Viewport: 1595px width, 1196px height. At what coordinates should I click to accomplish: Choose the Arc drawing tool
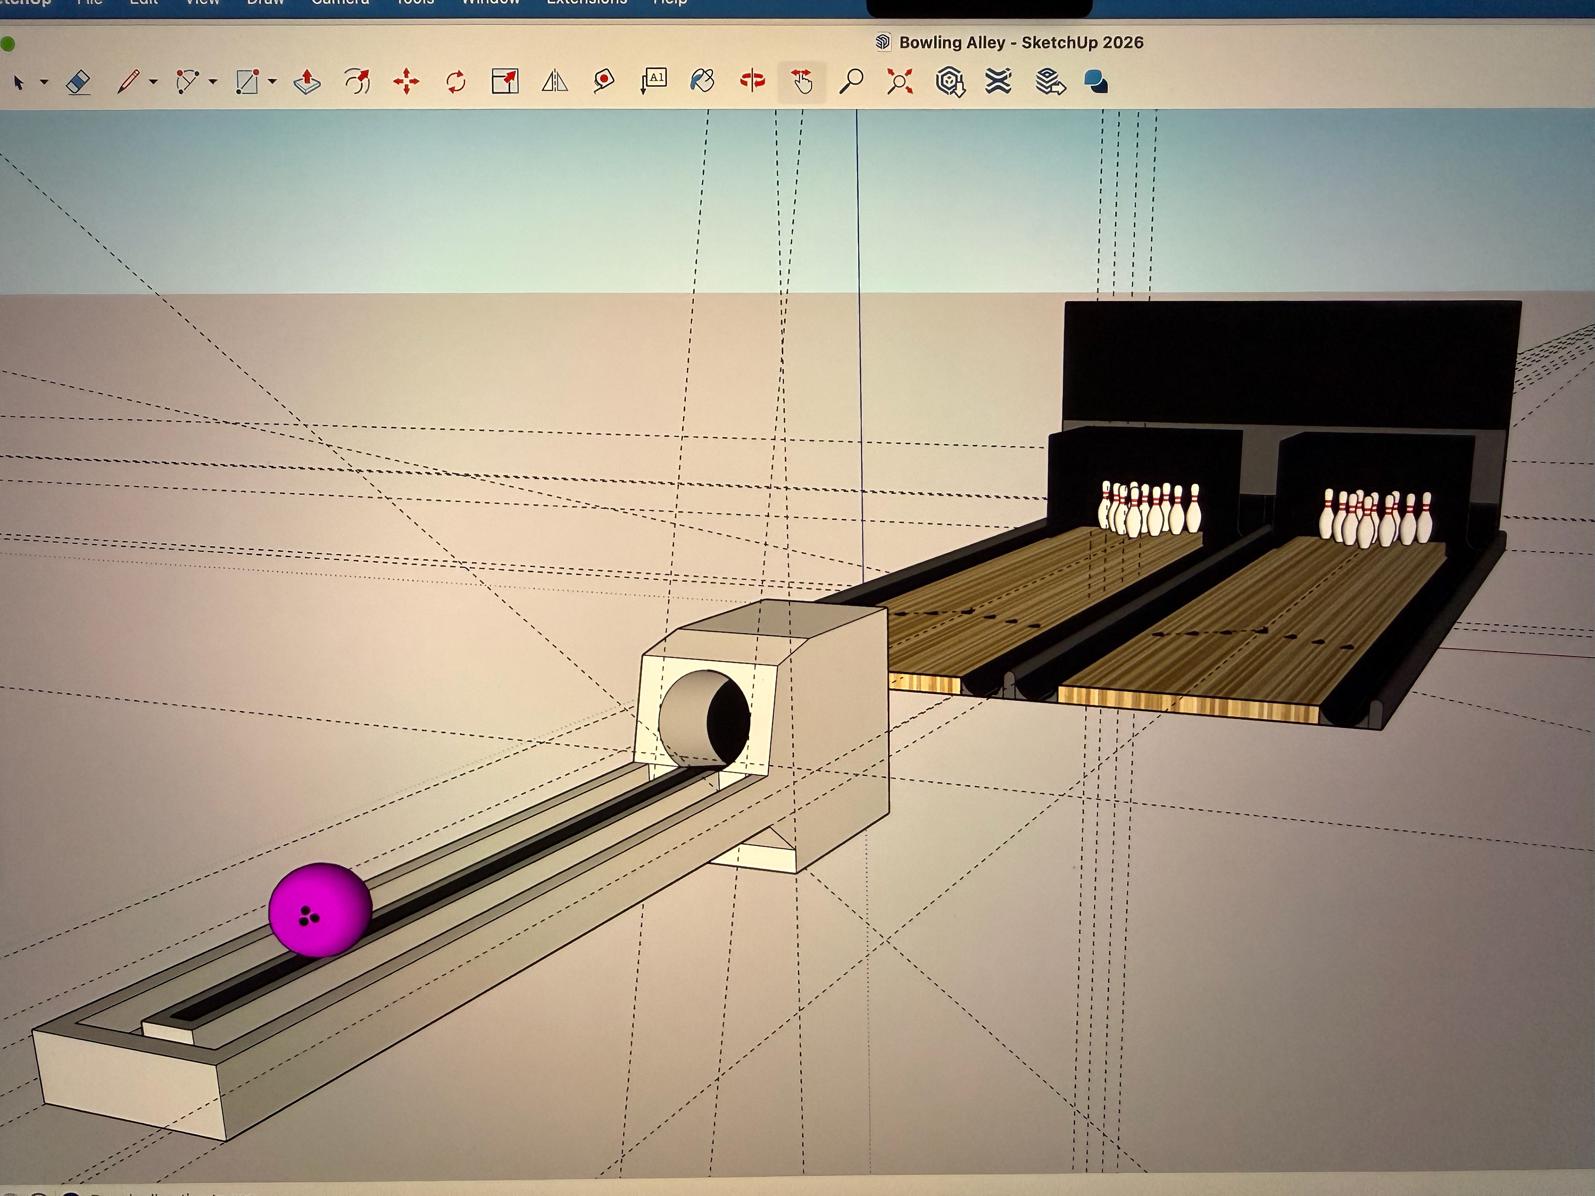(x=187, y=81)
